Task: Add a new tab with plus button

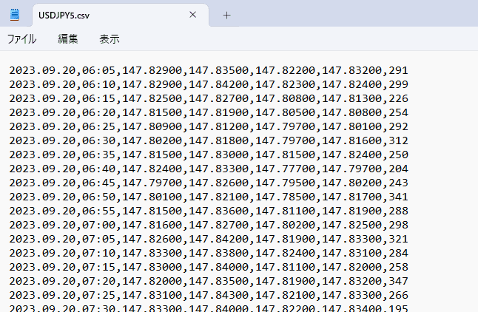Action: [226, 15]
